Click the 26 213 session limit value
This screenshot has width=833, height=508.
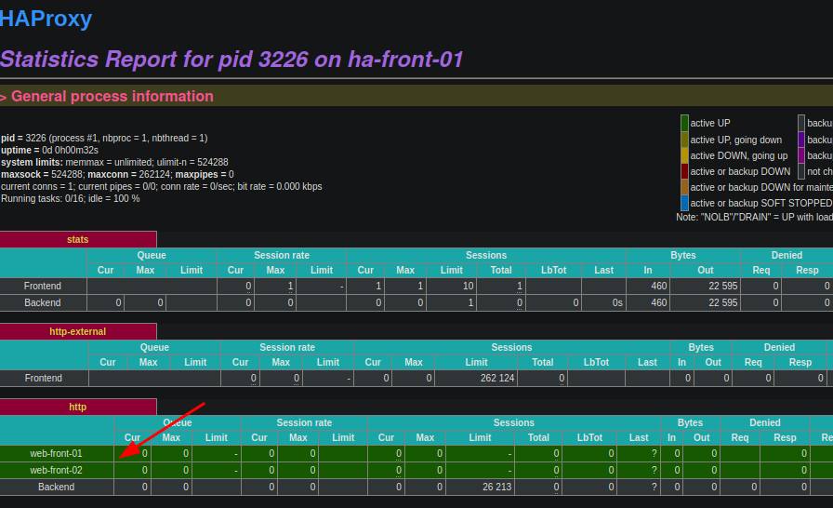(497, 488)
